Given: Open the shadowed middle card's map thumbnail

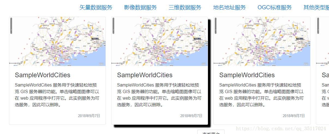Looking at the screenshot, I should pyautogui.click(x=160, y=41).
